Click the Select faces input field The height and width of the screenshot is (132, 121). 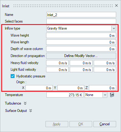click(x=81, y=21)
